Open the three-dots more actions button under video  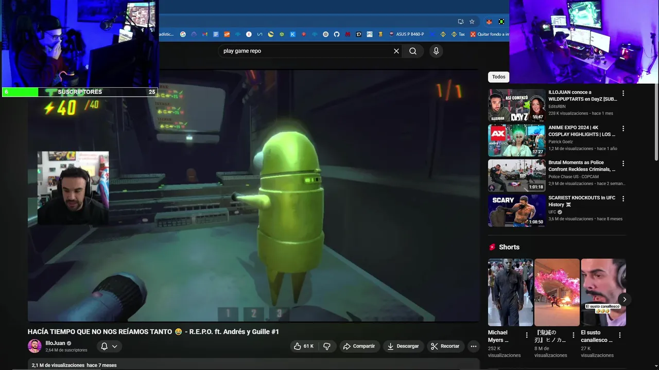[474, 346]
